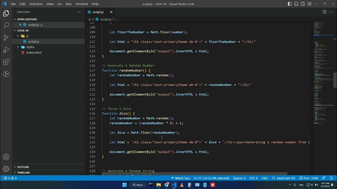Change Spaces: 4 indentation setting
Image resolution: width=337 pixels, height=189 pixels.
(239, 178)
